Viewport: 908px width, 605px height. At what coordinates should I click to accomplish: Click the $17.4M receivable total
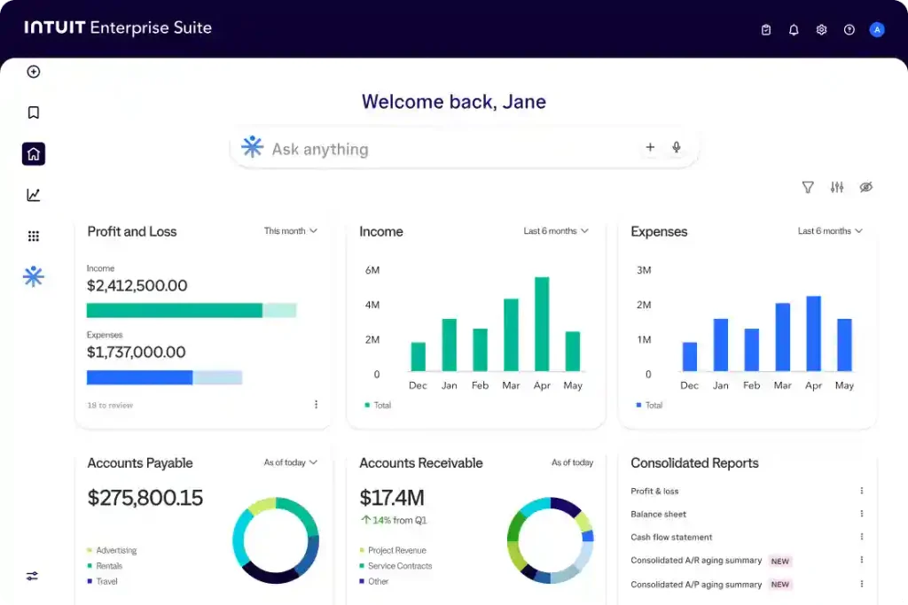[x=392, y=498]
